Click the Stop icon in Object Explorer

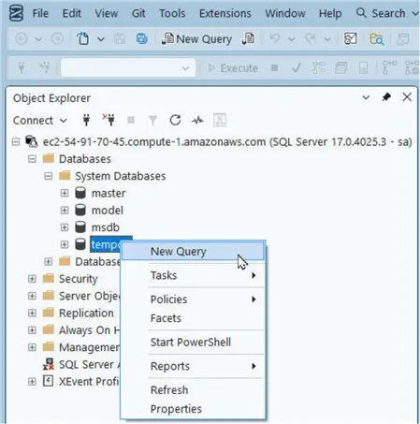(131, 120)
